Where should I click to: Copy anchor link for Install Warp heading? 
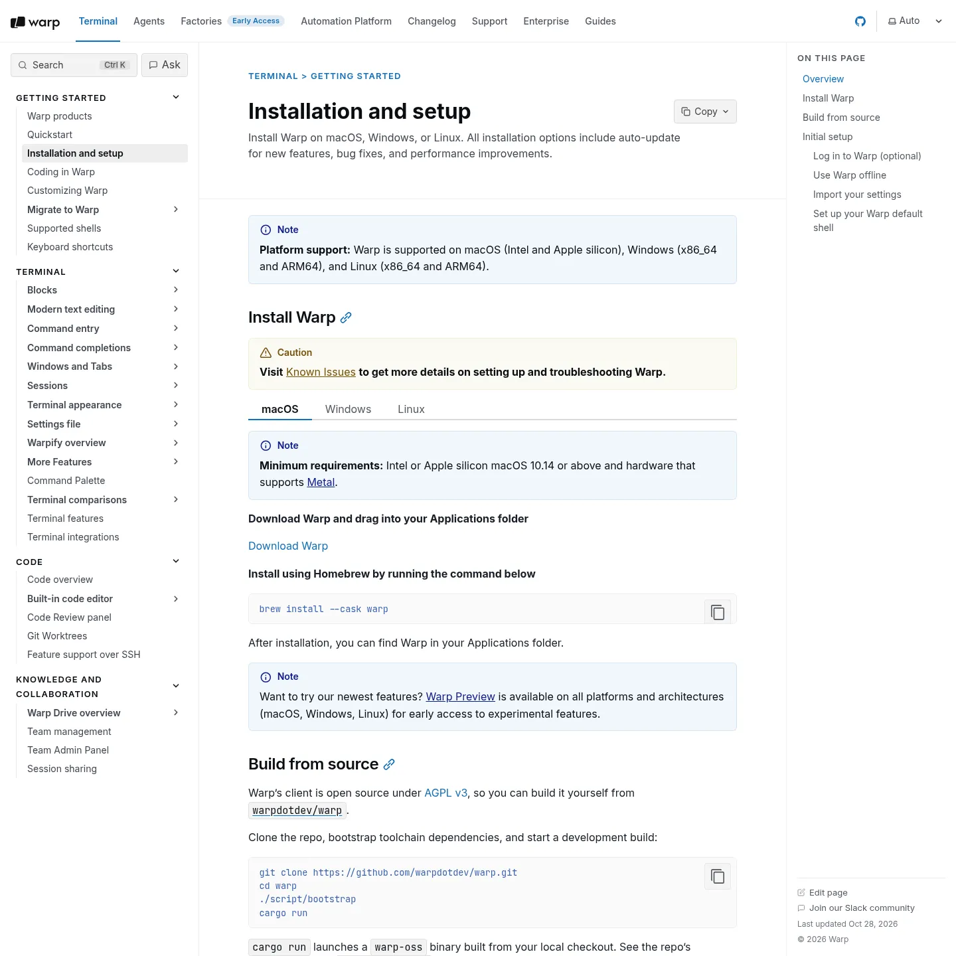pyautogui.click(x=346, y=318)
